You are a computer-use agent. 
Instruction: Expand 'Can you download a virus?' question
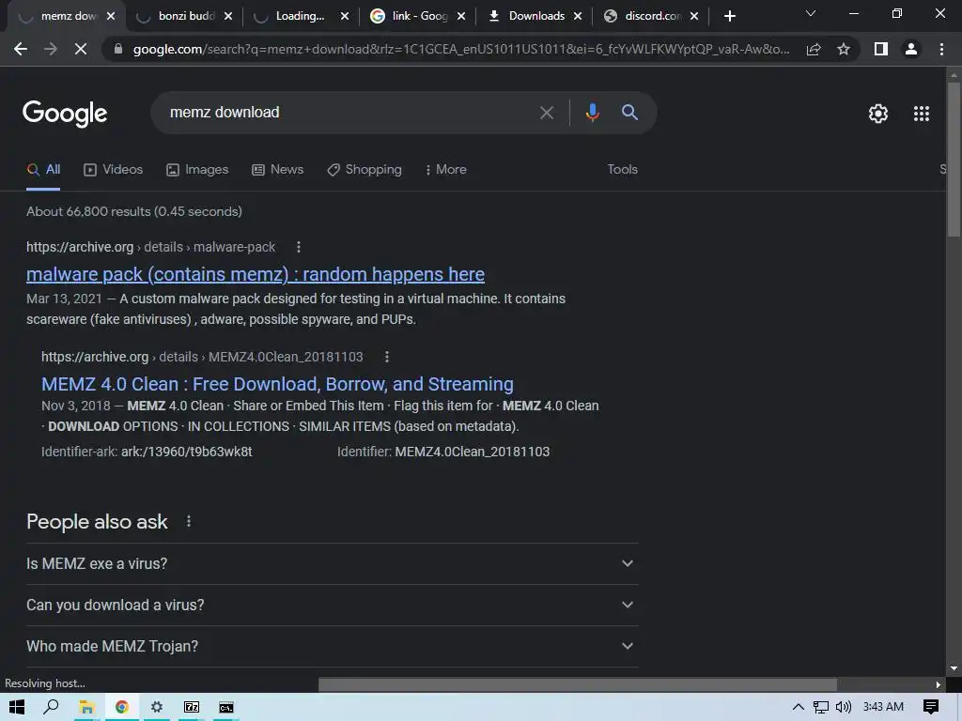point(332,606)
